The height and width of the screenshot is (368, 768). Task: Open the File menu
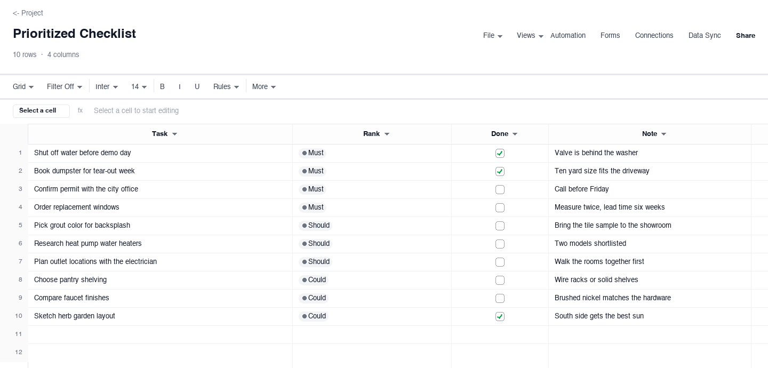tap(493, 36)
